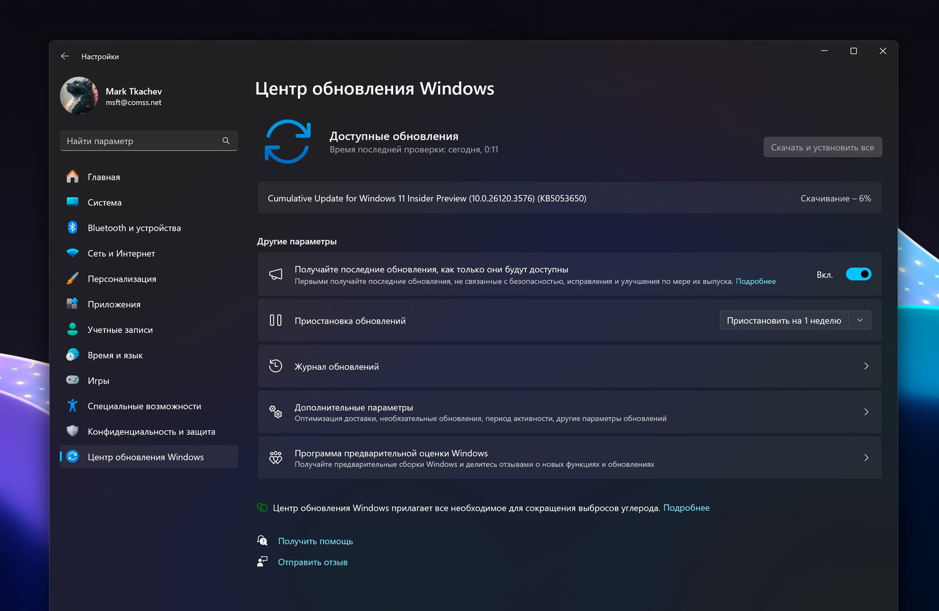Open Время и язык settings
The height and width of the screenshot is (611, 939).
[x=149, y=355]
